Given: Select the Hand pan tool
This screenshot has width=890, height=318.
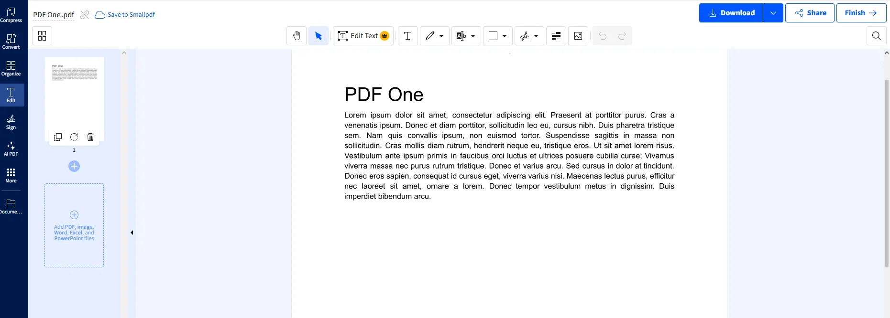Looking at the screenshot, I should (x=297, y=36).
